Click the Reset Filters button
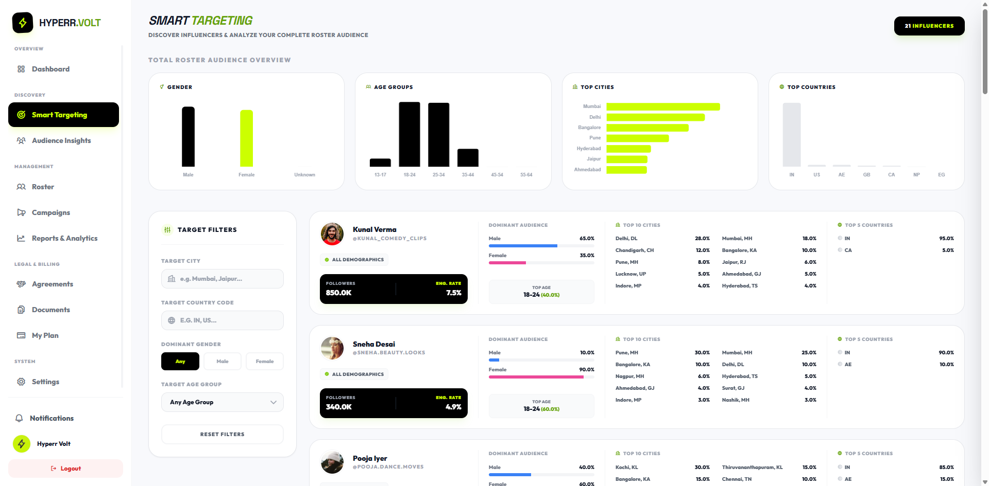 (222, 434)
